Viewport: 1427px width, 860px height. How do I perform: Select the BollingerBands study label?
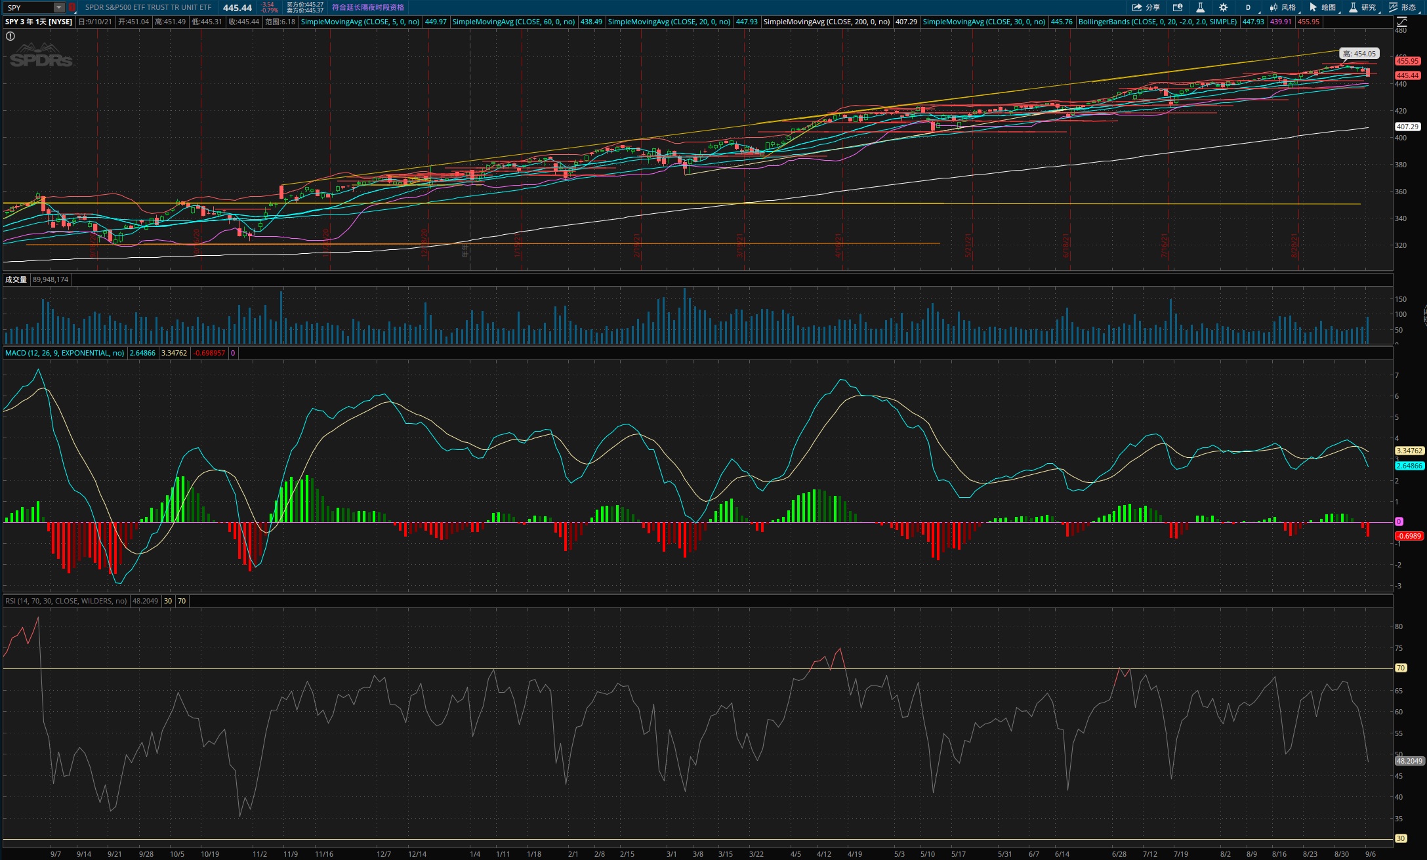click(1157, 22)
